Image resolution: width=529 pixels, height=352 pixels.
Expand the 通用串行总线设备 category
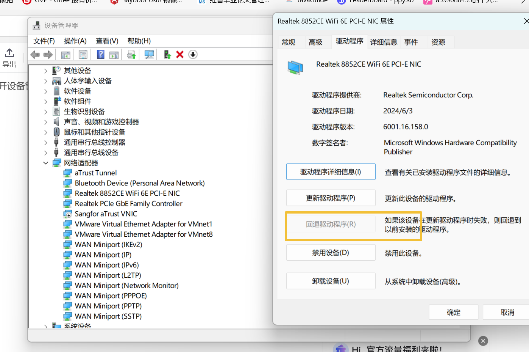point(46,152)
